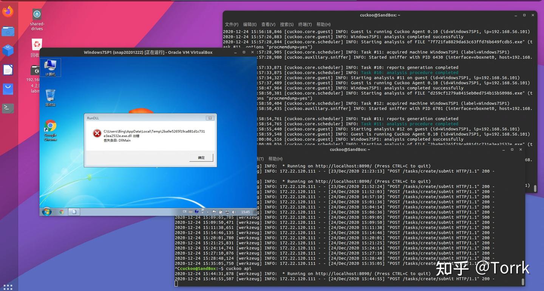Open the Windows 7 Recycle Bin
This screenshot has width=544, height=291.
click(x=51, y=96)
